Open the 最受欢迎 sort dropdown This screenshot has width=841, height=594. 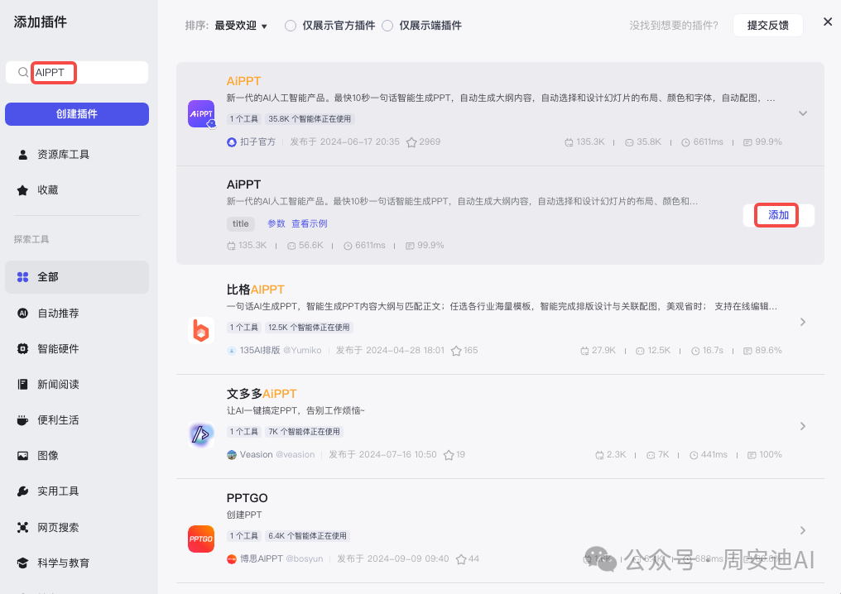tap(241, 26)
